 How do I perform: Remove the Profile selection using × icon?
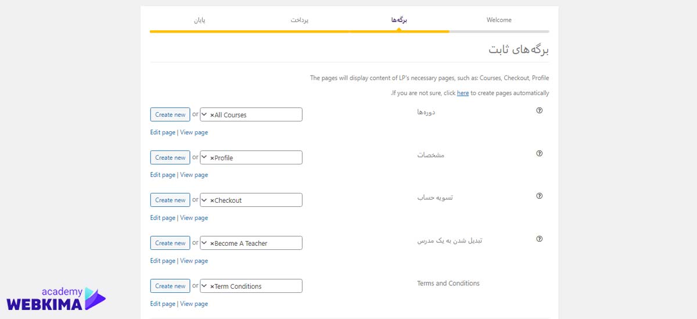[x=212, y=158]
